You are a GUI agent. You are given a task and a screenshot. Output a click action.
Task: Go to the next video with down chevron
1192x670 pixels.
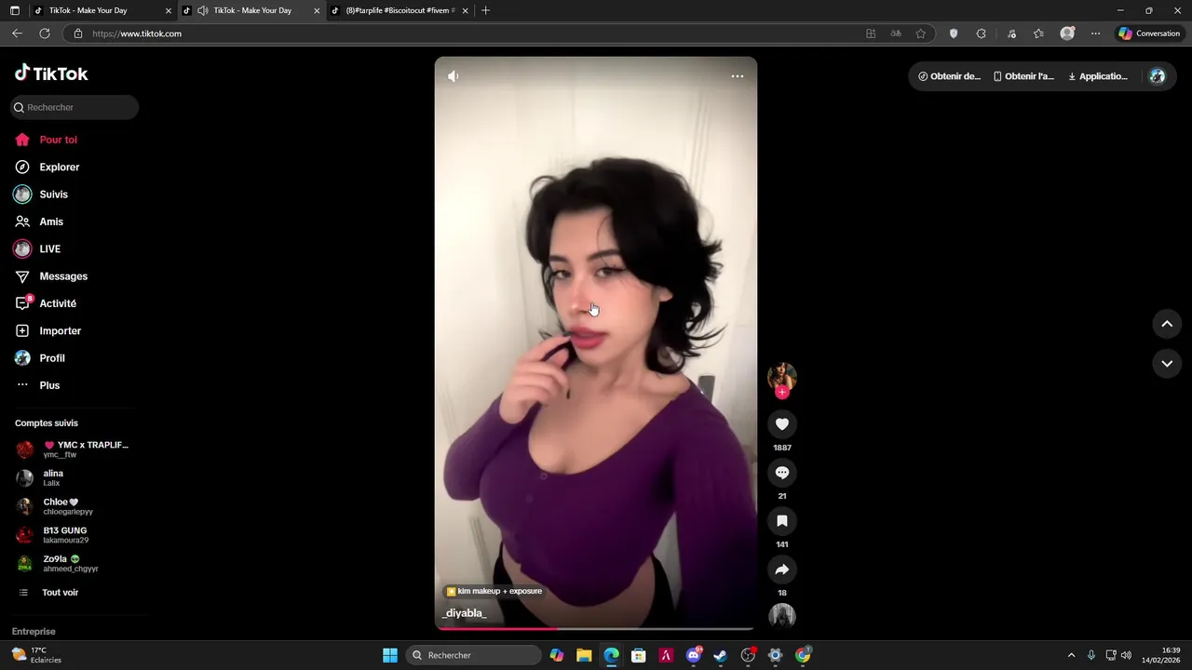click(x=1167, y=363)
